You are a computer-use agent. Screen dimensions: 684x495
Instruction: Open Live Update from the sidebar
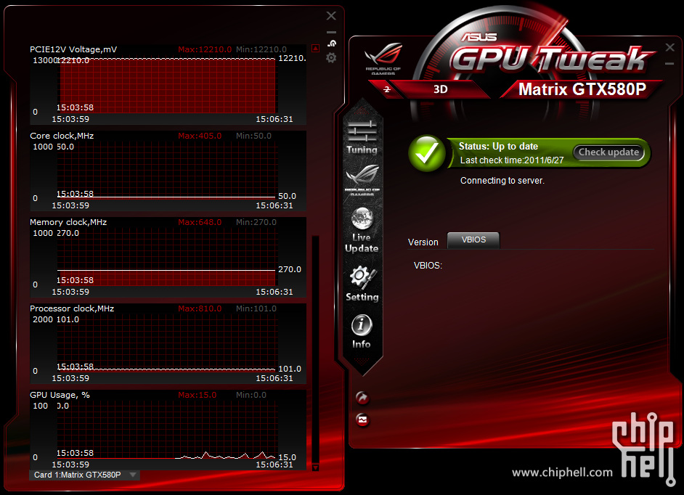(x=362, y=230)
